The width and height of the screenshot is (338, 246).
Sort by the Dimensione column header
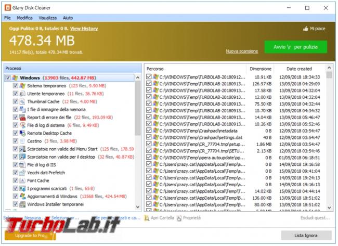260,69
